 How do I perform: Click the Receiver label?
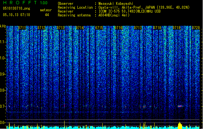point(66,11)
